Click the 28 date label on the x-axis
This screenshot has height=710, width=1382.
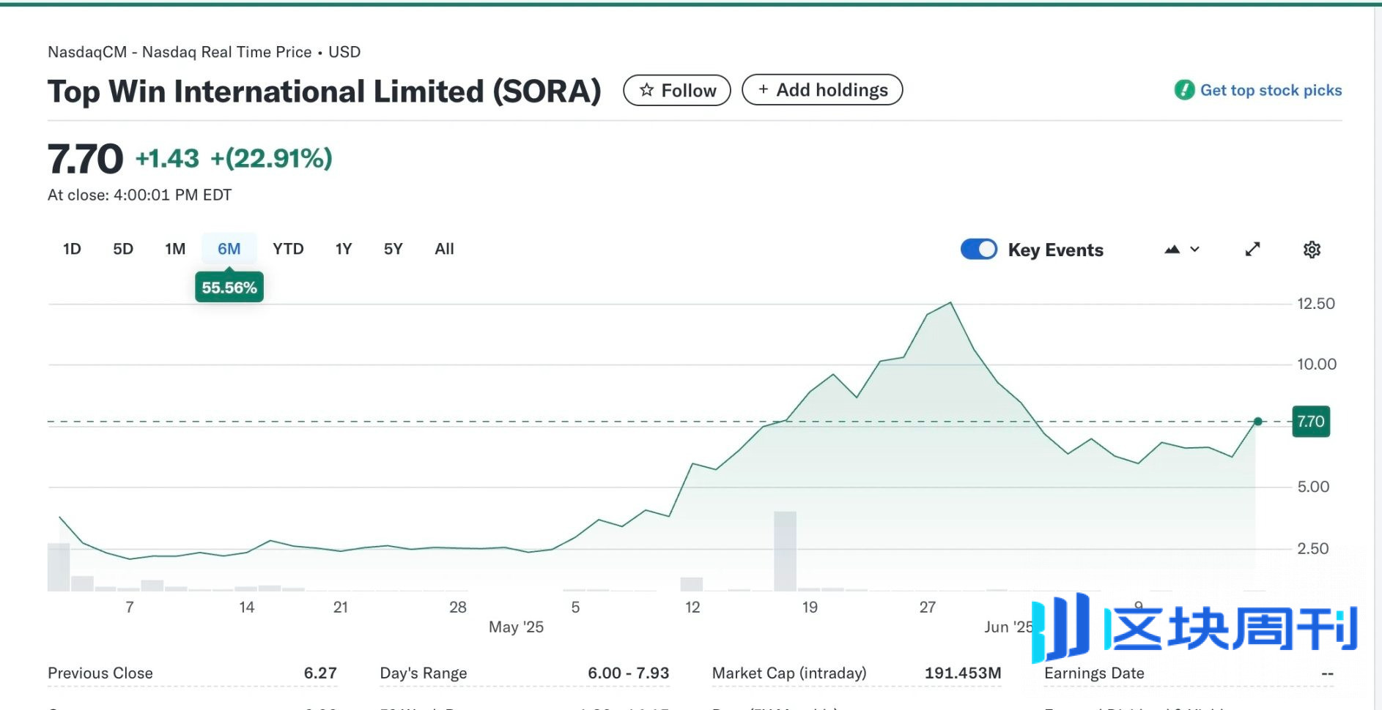click(458, 607)
